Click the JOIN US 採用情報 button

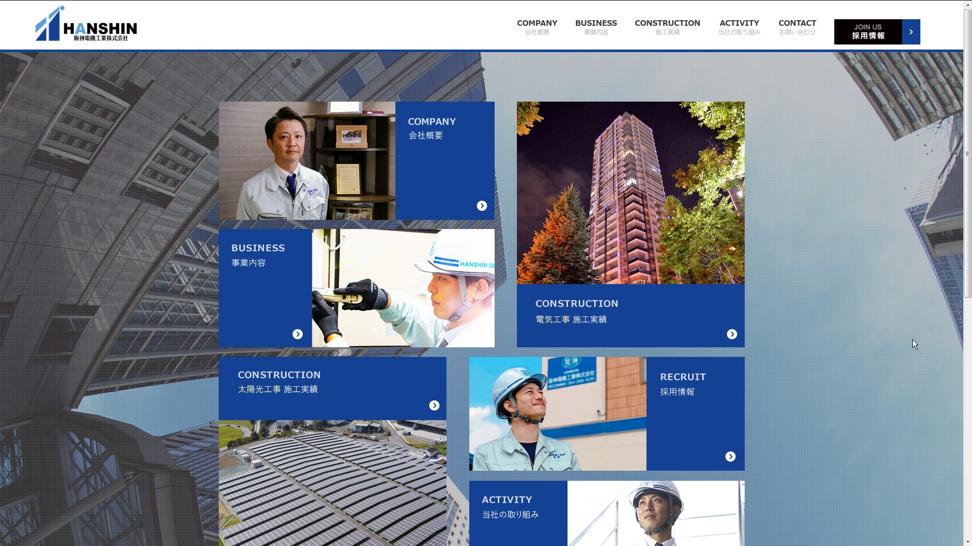point(877,32)
